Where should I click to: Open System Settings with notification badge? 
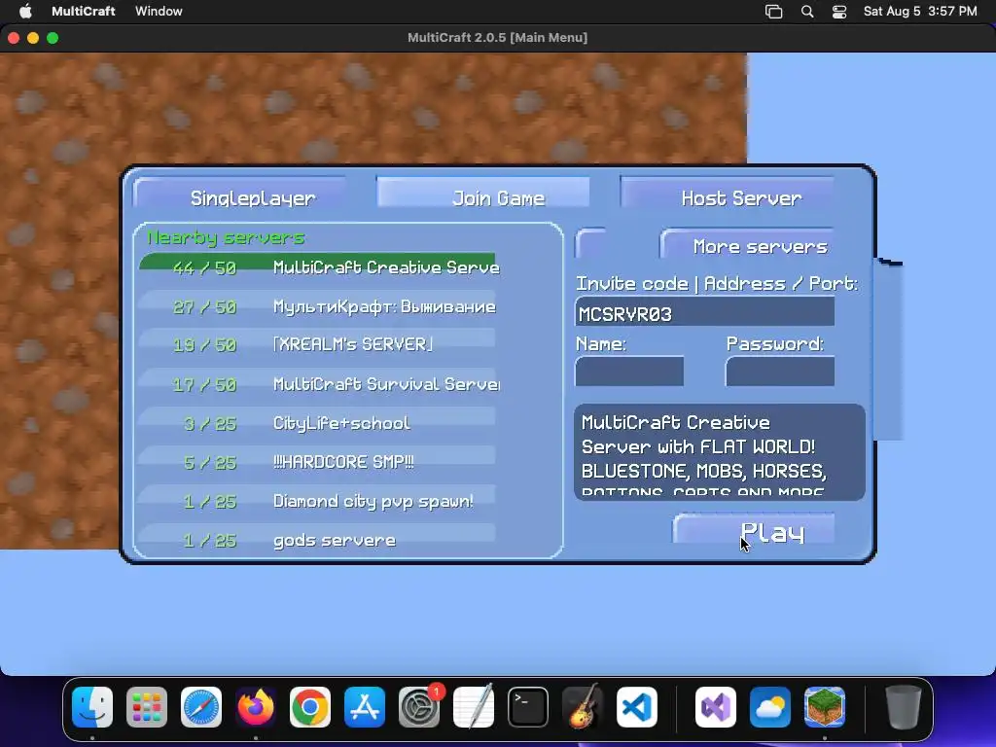coord(419,707)
